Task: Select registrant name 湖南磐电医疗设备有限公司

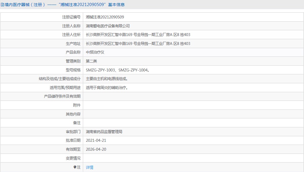Action: tap(108, 26)
